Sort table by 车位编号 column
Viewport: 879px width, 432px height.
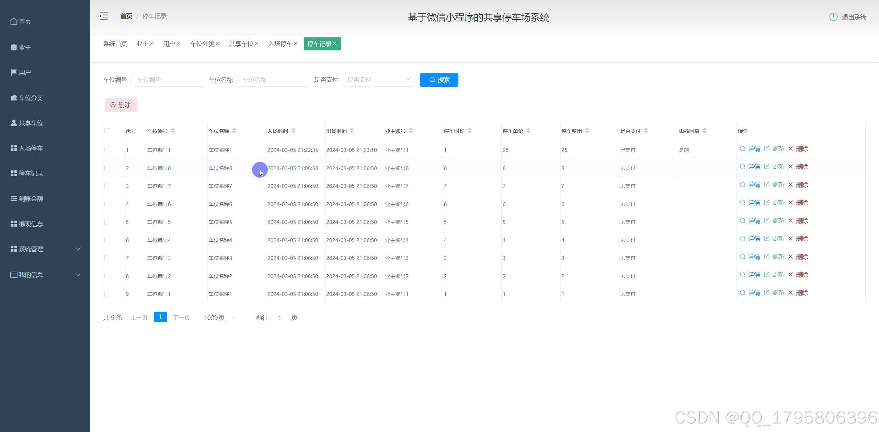[173, 131]
